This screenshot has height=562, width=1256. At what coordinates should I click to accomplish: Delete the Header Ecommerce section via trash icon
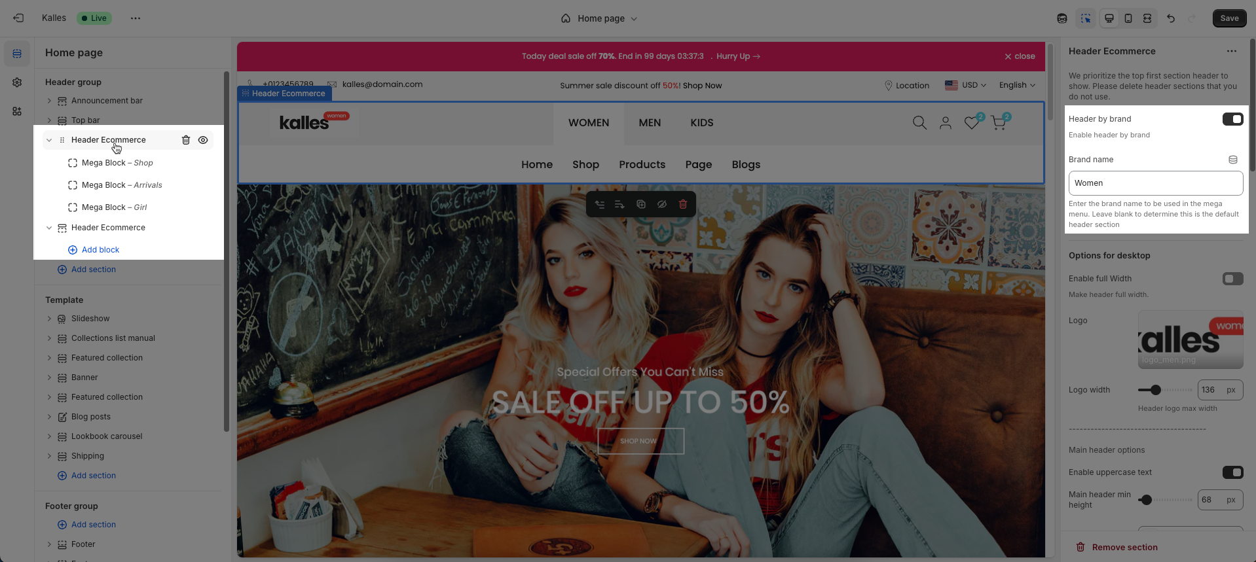click(x=186, y=140)
